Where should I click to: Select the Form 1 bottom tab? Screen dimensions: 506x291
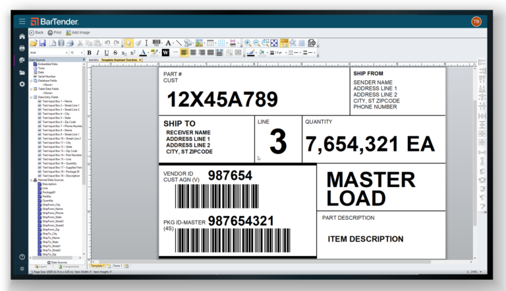117,266
